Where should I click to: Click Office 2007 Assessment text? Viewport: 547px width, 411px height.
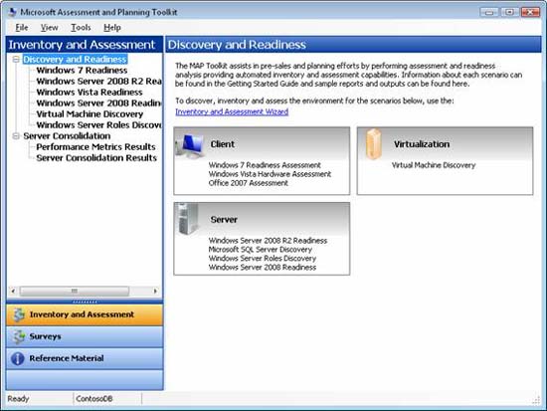tap(248, 183)
